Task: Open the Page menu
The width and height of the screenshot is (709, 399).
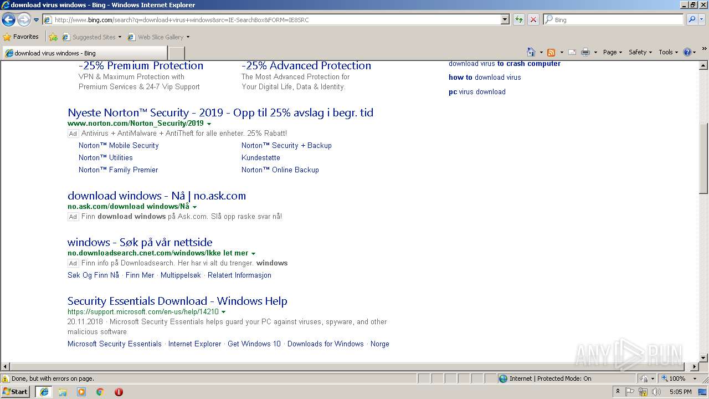Action: (612, 52)
